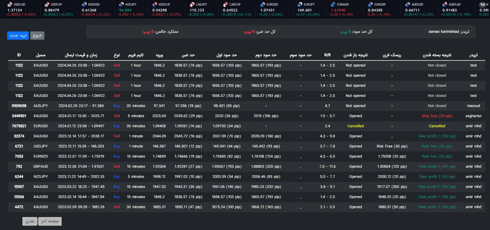Click the EURUSD flag icon in ticker

click(263, 5)
